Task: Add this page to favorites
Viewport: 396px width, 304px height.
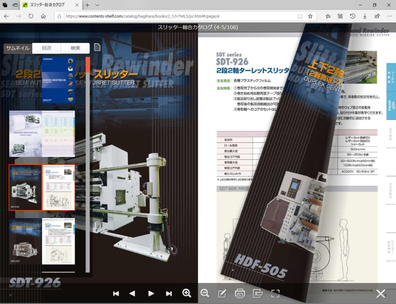Action: point(311,16)
